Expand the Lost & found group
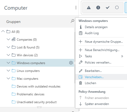This screenshot has width=127, height=112. pyautogui.click(x=8, y=47)
